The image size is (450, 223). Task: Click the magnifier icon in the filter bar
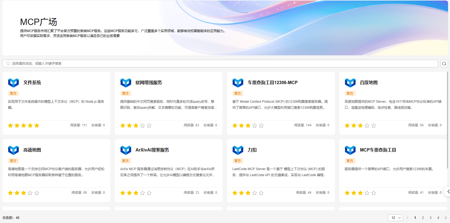(8, 64)
